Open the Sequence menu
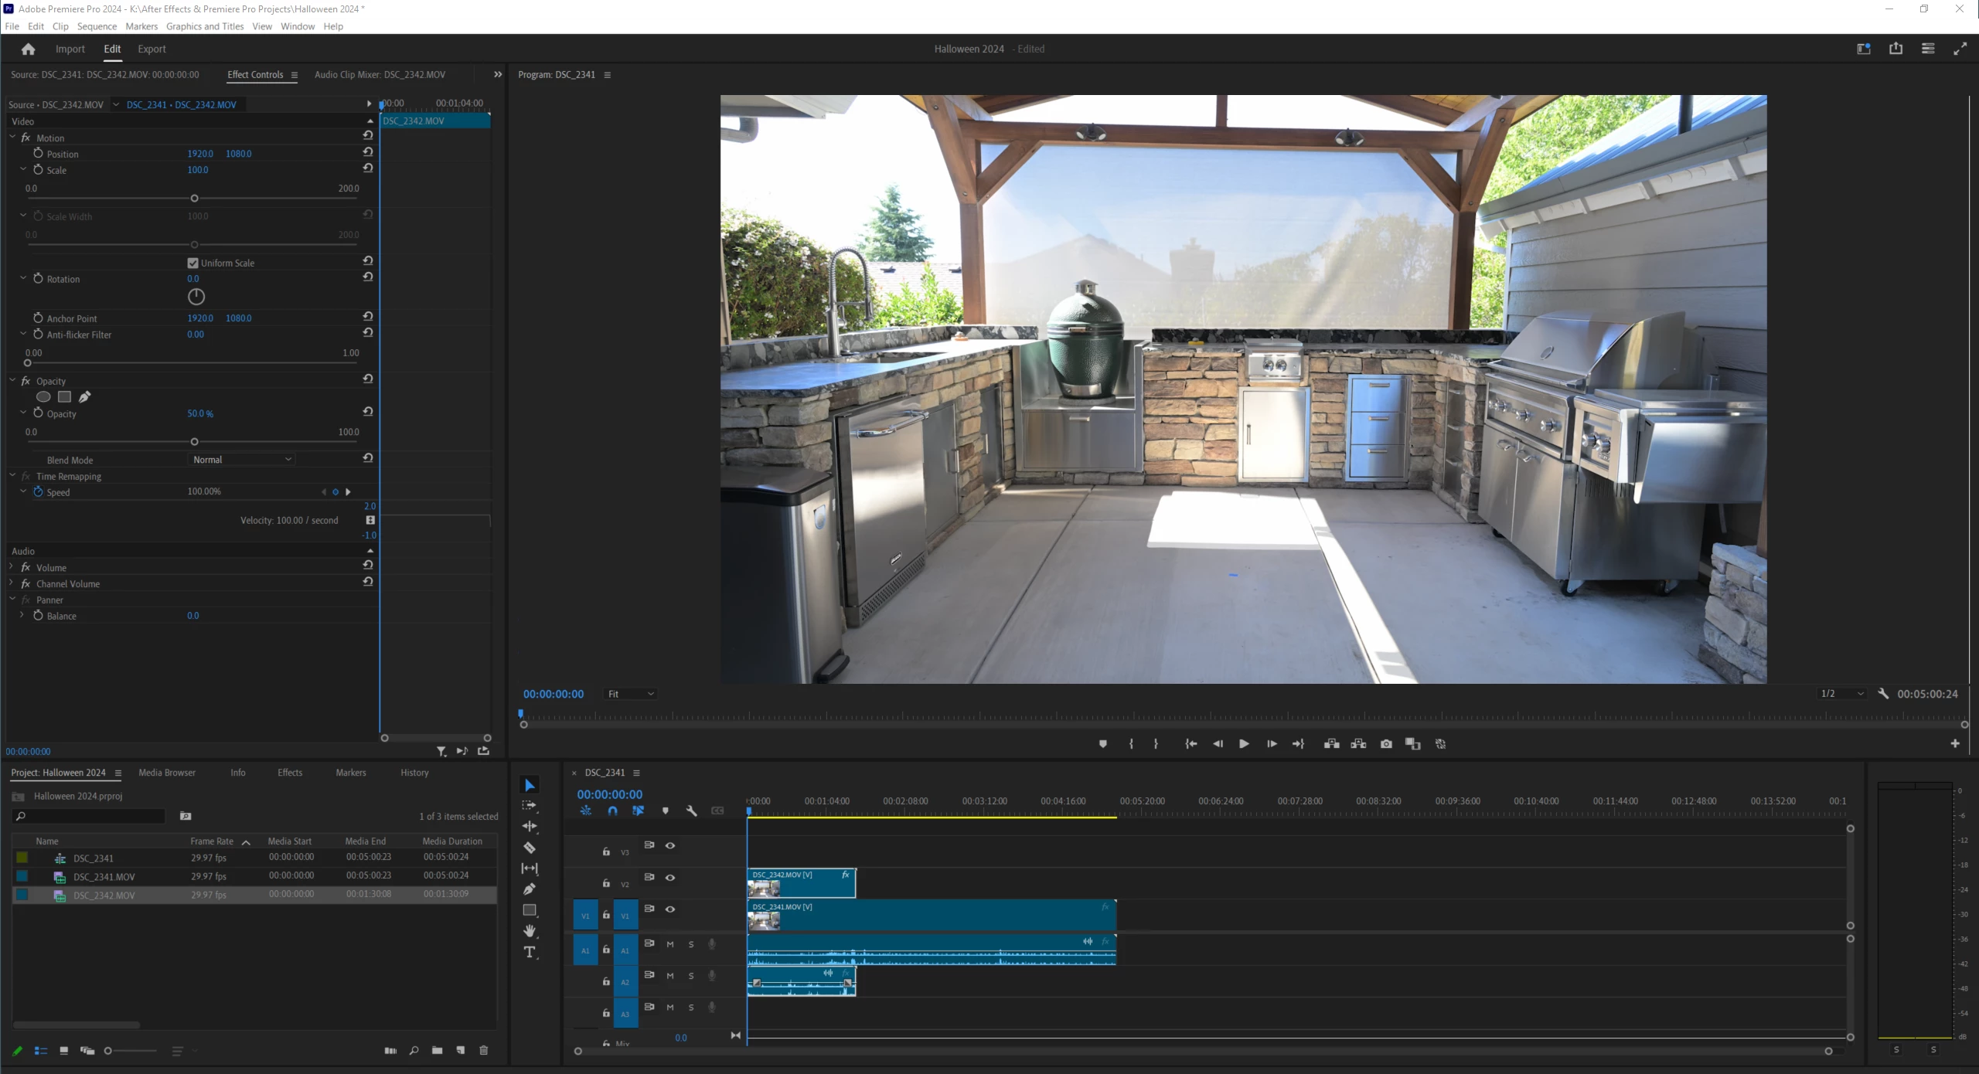The height and width of the screenshot is (1074, 1979). coord(97,26)
